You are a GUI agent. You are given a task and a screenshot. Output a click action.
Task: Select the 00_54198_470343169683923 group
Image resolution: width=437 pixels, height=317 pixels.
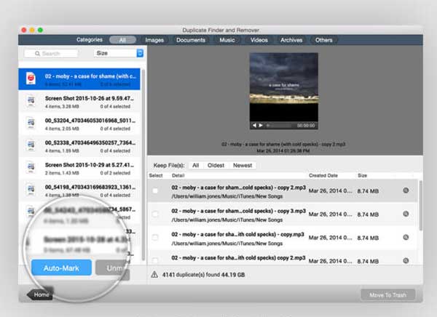point(79,190)
